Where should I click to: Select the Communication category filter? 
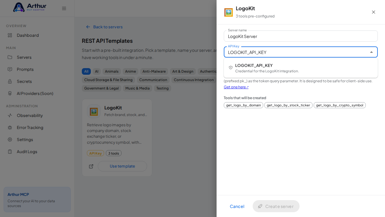[x=153, y=80]
